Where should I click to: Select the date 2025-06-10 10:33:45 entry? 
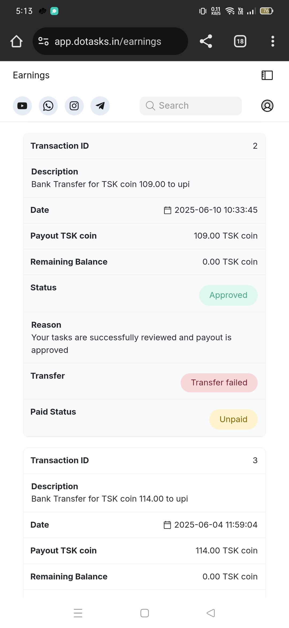[x=211, y=210]
